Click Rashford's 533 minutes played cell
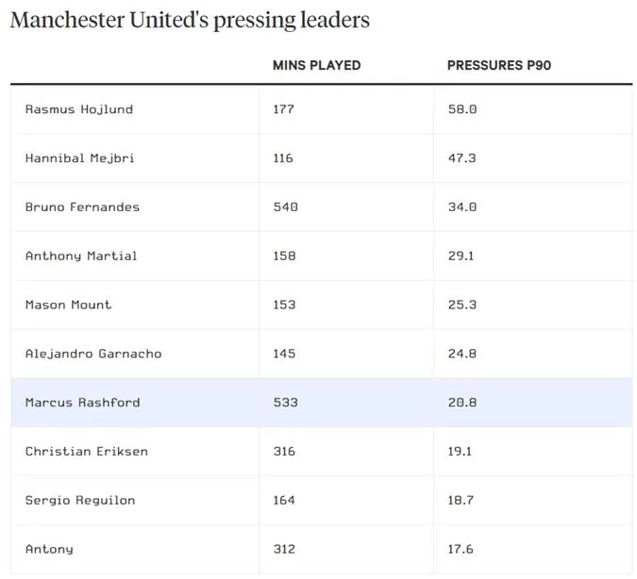Screen dimensions: 637x579 tap(284, 403)
